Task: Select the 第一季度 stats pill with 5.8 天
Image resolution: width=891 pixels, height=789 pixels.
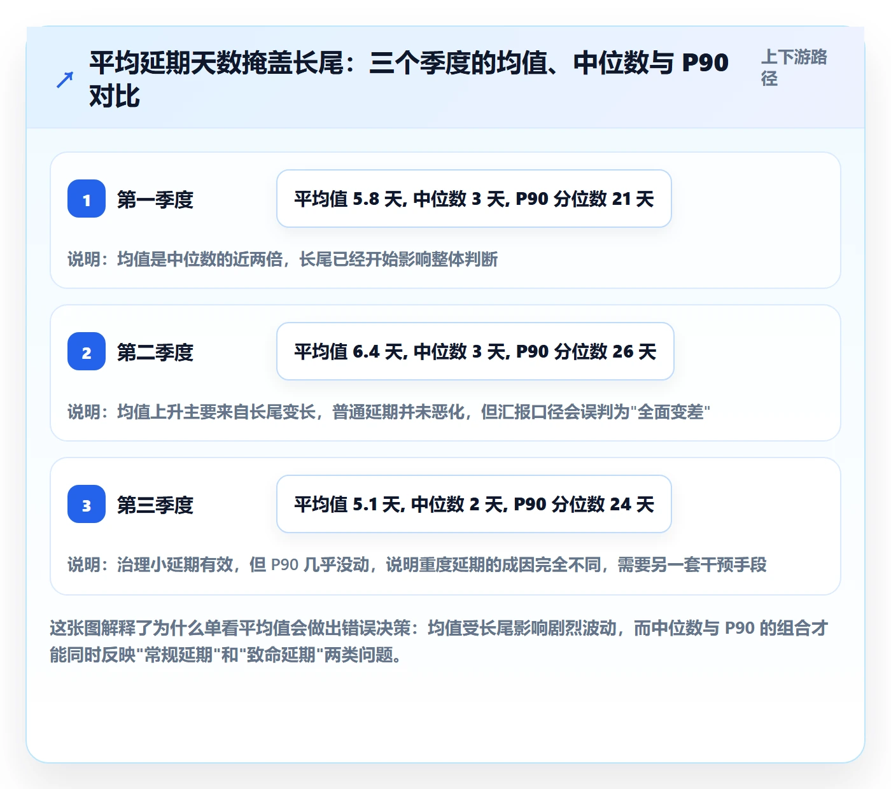Action: pyautogui.click(x=474, y=199)
